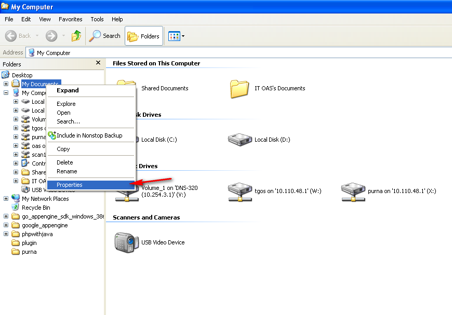452x315 pixels.
Task: Choose Explore in the context menu
Action: point(91,104)
